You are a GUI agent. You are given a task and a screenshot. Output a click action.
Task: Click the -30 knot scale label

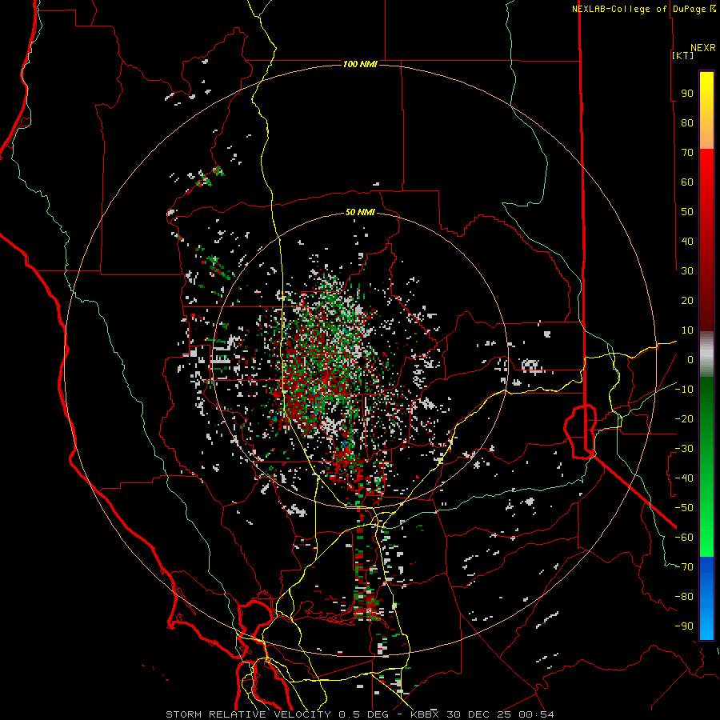[684, 449]
